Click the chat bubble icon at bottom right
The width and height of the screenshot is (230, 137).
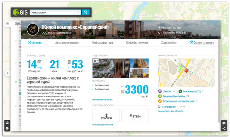click(224, 123)
